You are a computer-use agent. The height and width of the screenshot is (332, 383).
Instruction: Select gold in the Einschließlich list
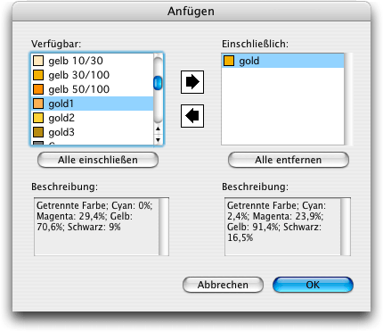pos(283,61)
